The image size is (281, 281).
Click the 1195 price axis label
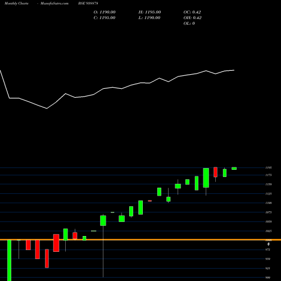point(269,167)
